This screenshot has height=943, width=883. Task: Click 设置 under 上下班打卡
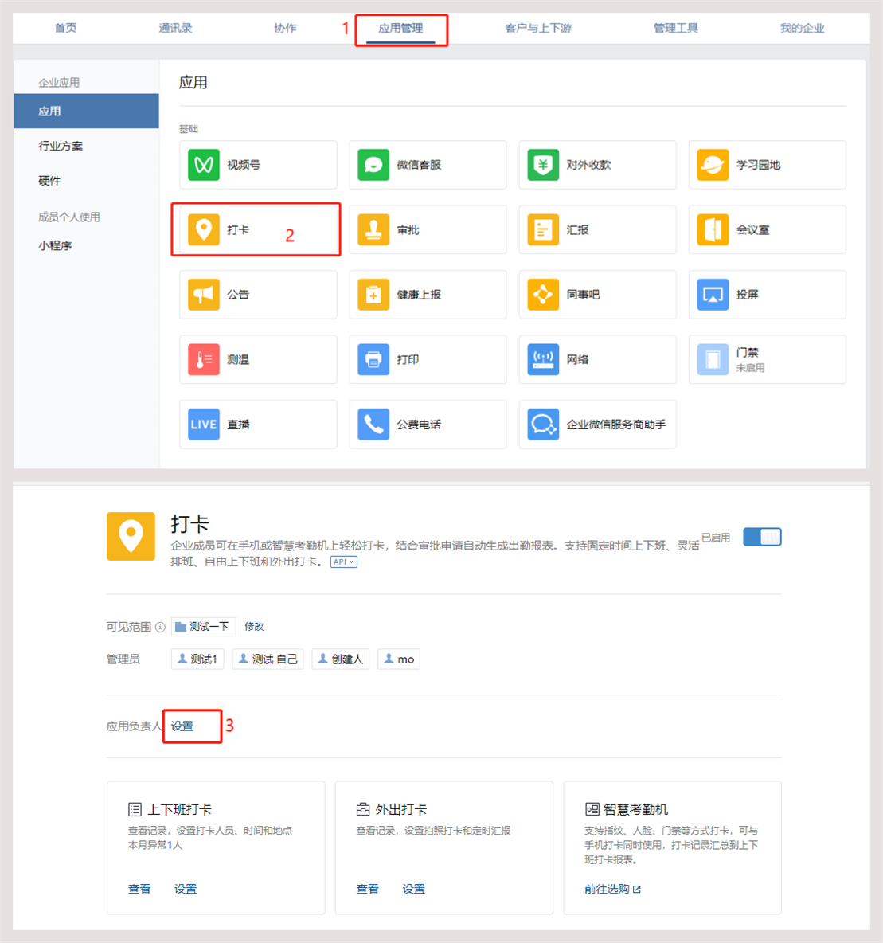186,889
